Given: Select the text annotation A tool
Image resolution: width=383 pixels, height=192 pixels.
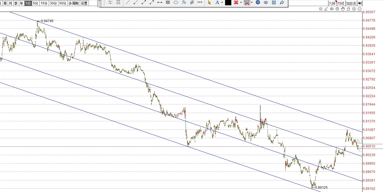Looking at the screenshot, I should pos(217,2).
